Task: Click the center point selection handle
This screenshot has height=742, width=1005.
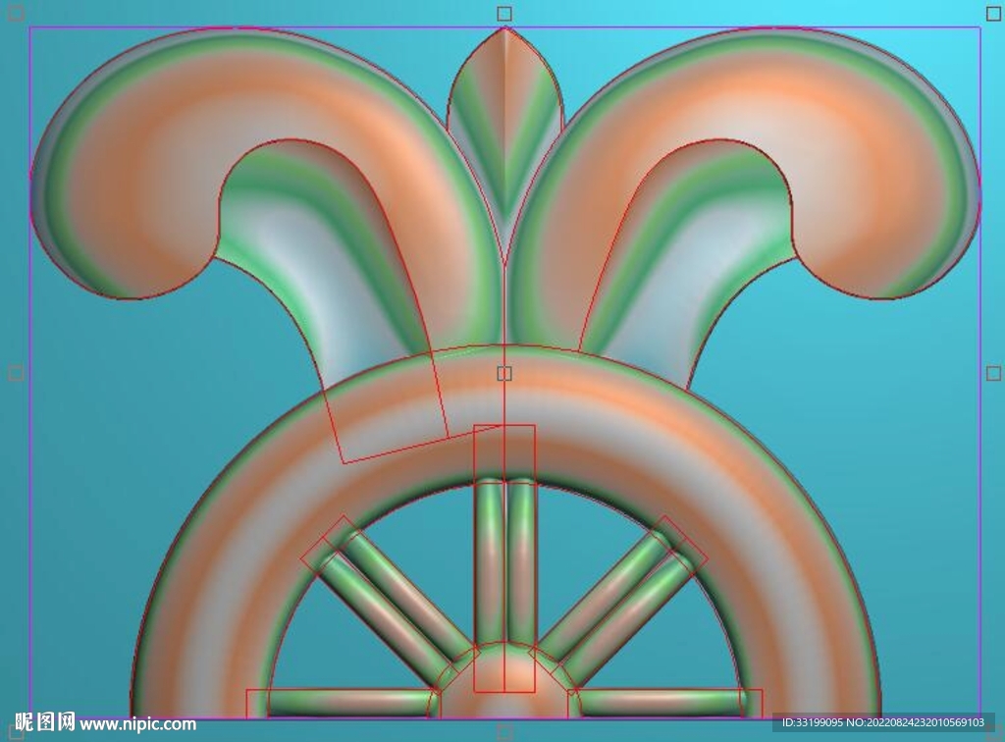Action: point(504,373)
